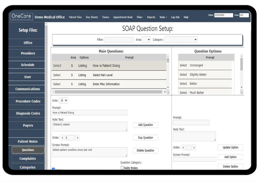Click the Add Option button
The image size is (266, 185).
[230, 157]
